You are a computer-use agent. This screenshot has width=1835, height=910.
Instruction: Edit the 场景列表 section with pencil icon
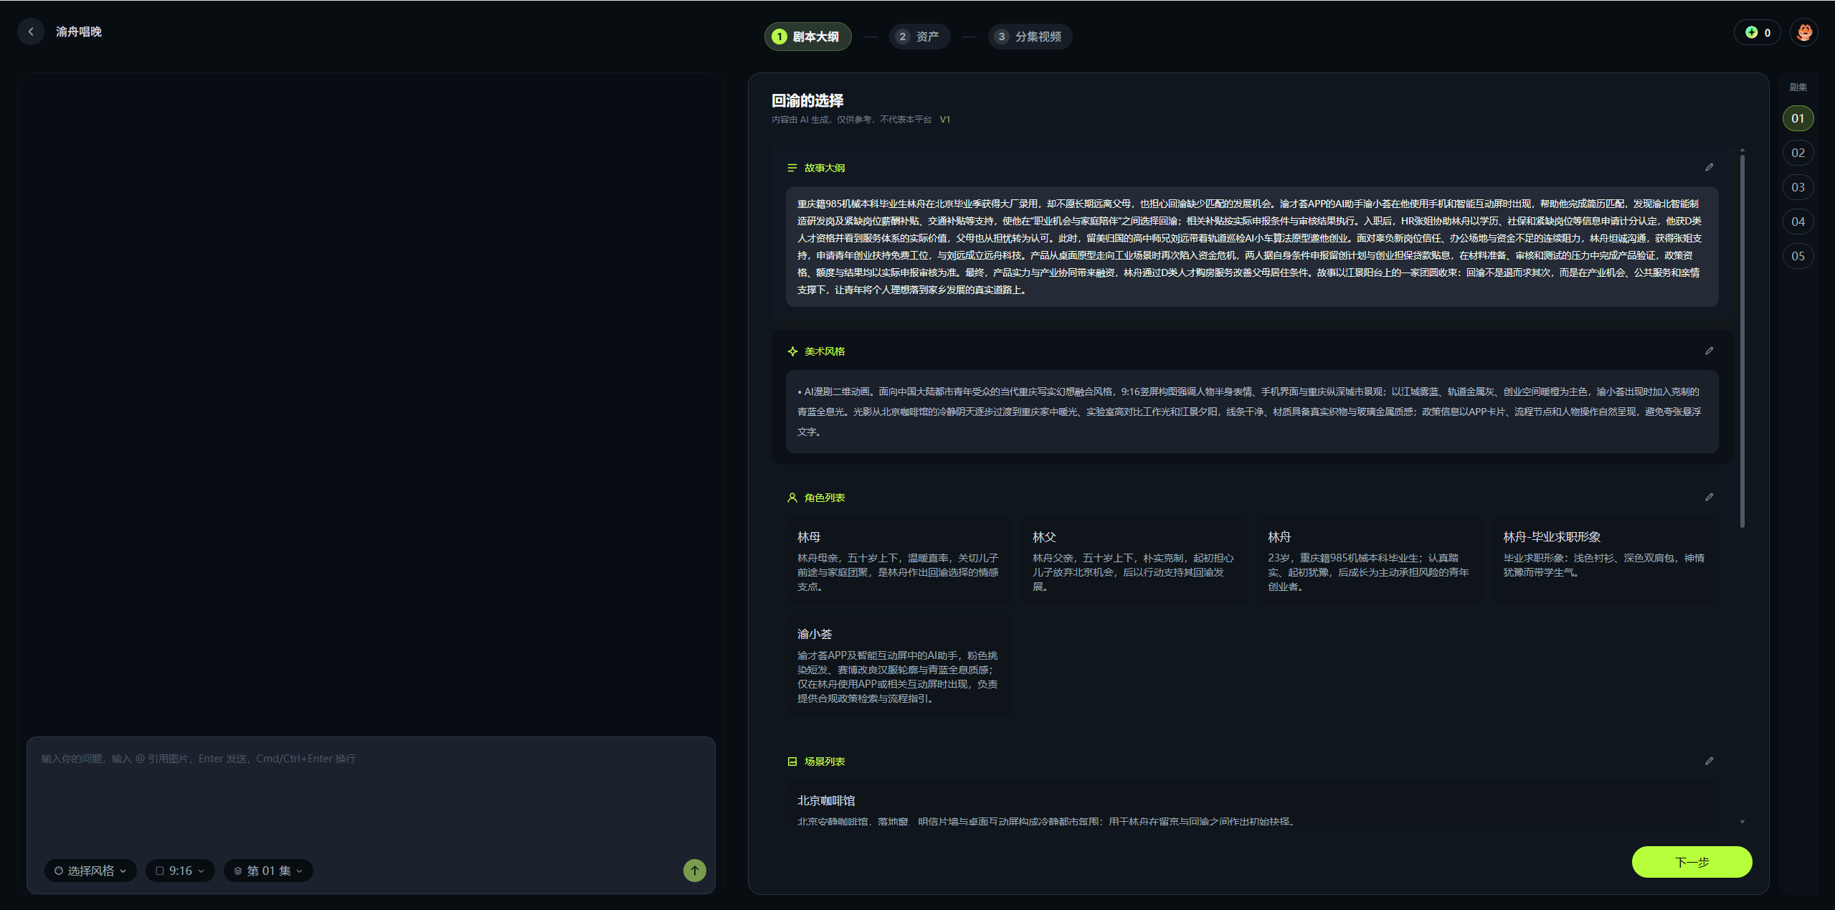[1709, 761]
